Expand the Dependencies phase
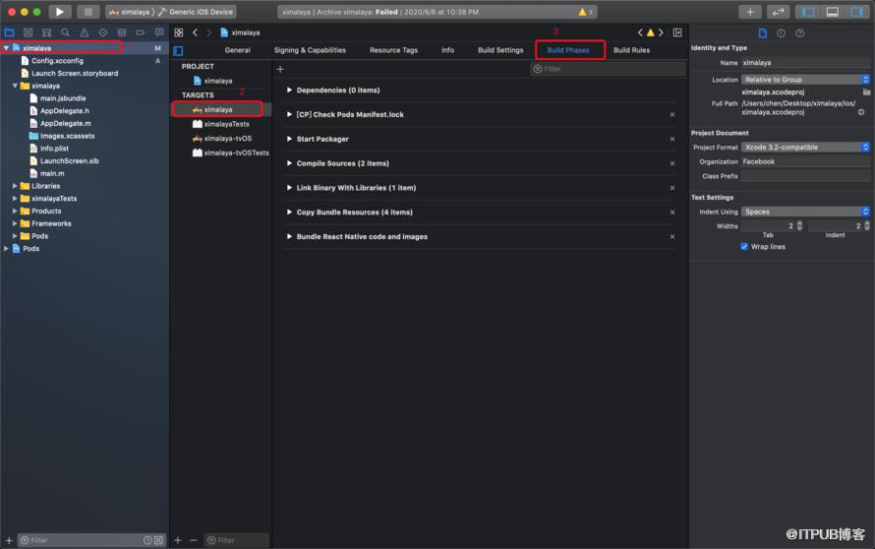This screenshot has width=875, height=549. coord(289,90)
